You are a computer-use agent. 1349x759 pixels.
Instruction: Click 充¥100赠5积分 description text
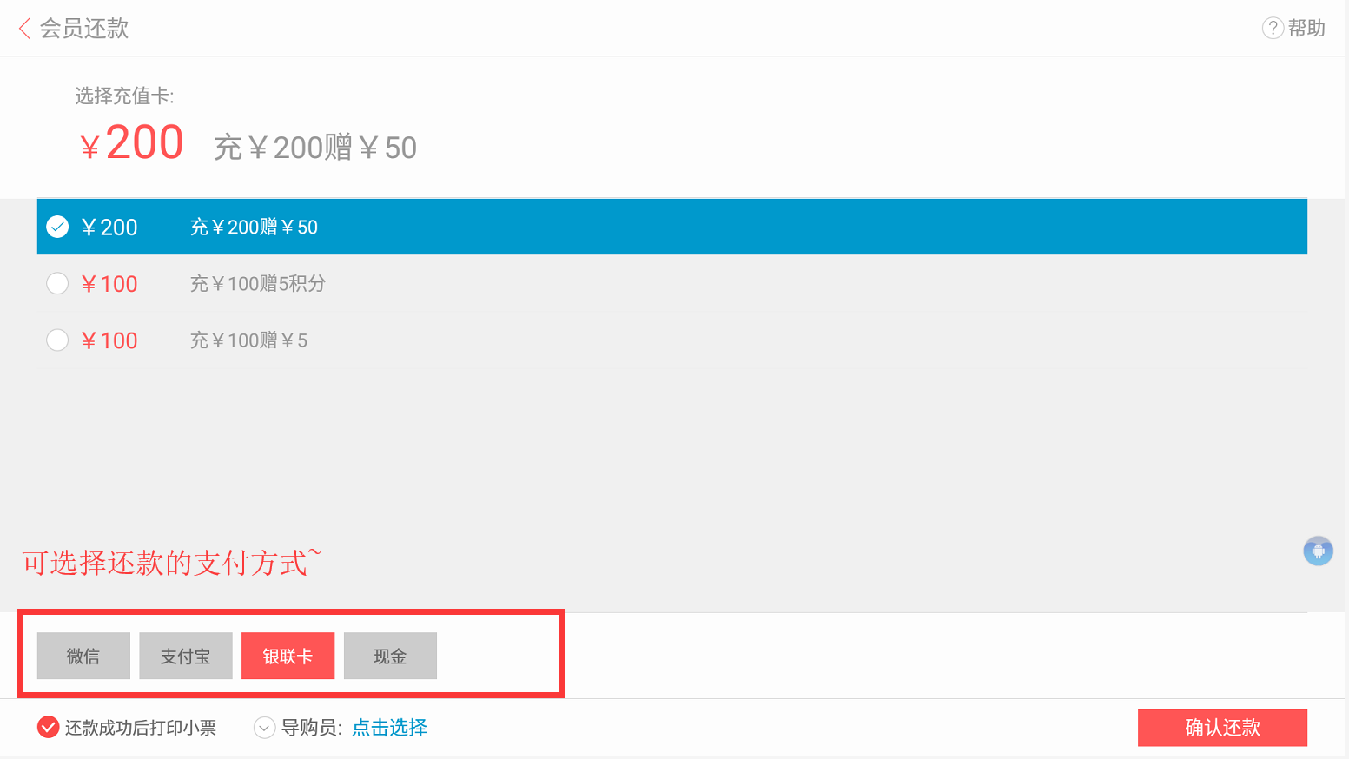coord(258,283)
